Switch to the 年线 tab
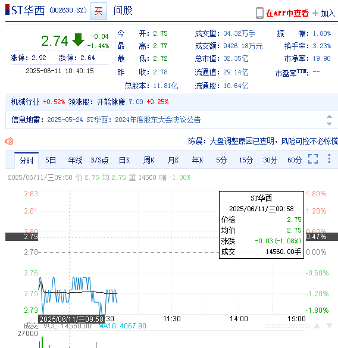The height and width of the screenshot is (348, 338). pyautogui.click(x=75, y=160)
